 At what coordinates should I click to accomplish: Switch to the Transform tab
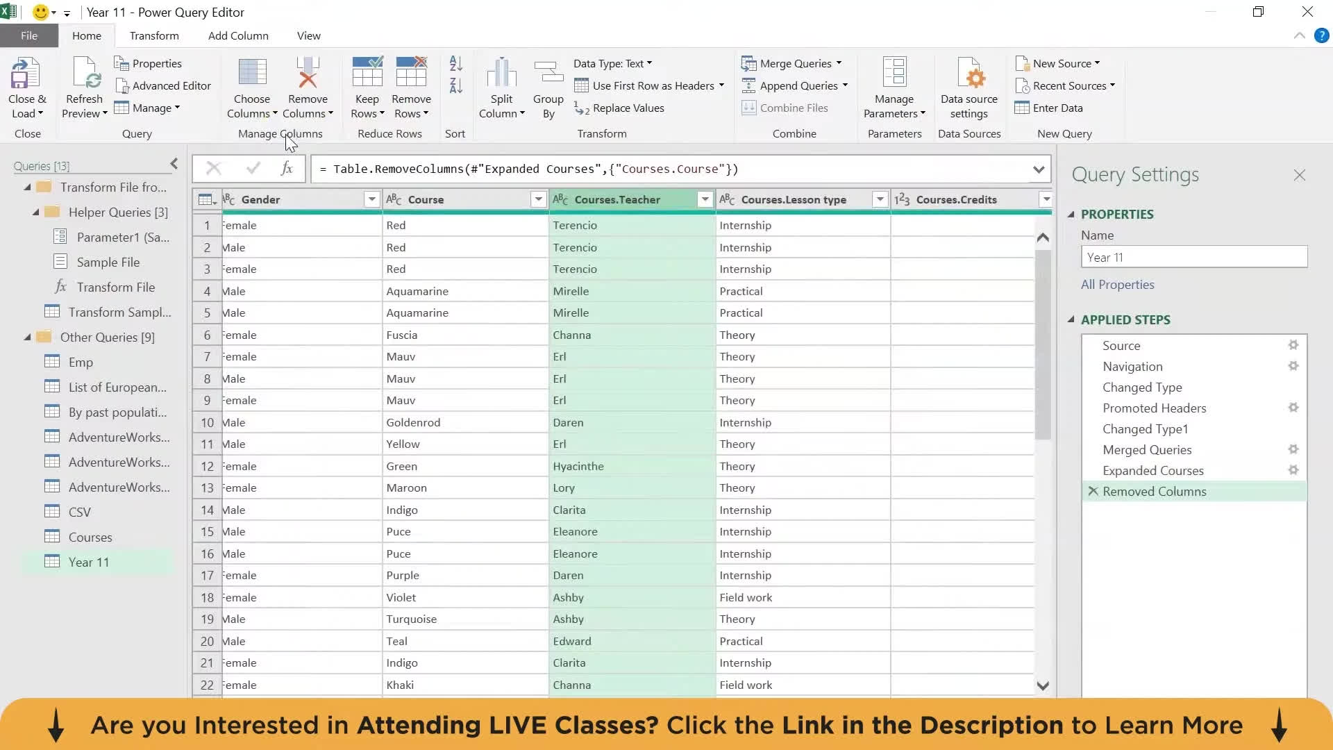pyautogui.click(x=154, y=35)
